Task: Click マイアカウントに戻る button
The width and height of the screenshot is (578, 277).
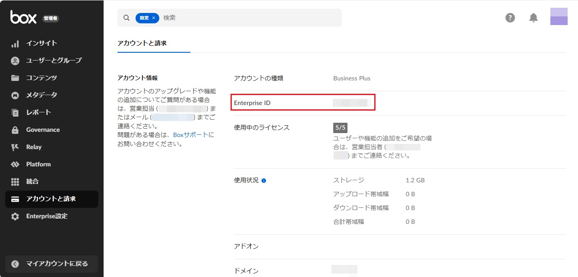Action: pyautogui.click(x=52, y=264)
